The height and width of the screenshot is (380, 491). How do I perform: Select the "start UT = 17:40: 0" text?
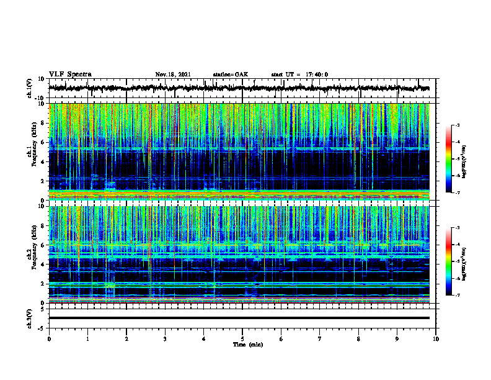[x=299, y=75]
